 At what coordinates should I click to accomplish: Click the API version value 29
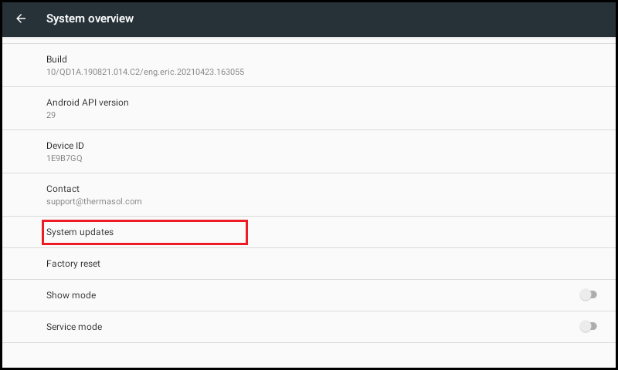click(x=51, y=115)
